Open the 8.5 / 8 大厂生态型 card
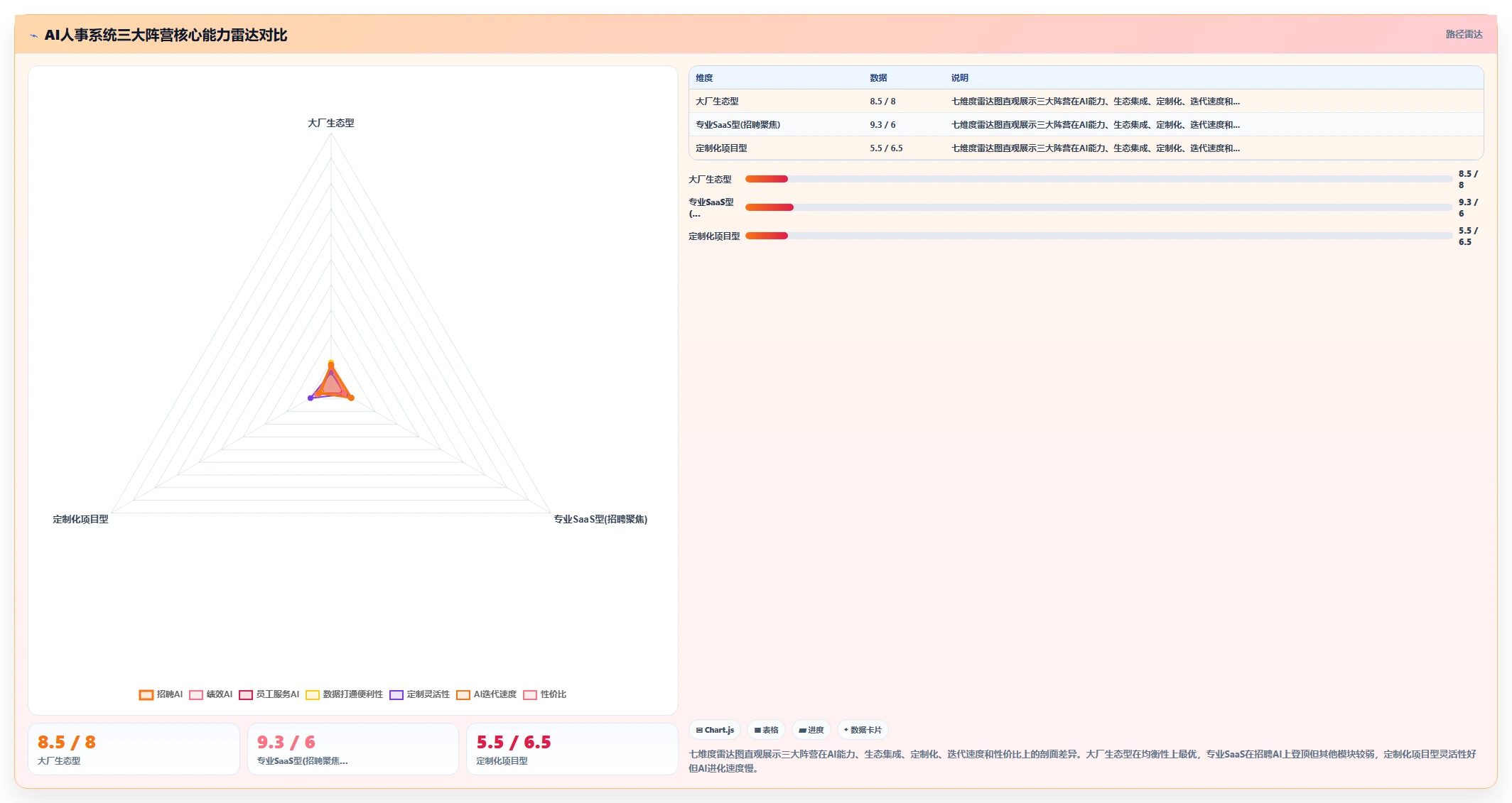 134,749
